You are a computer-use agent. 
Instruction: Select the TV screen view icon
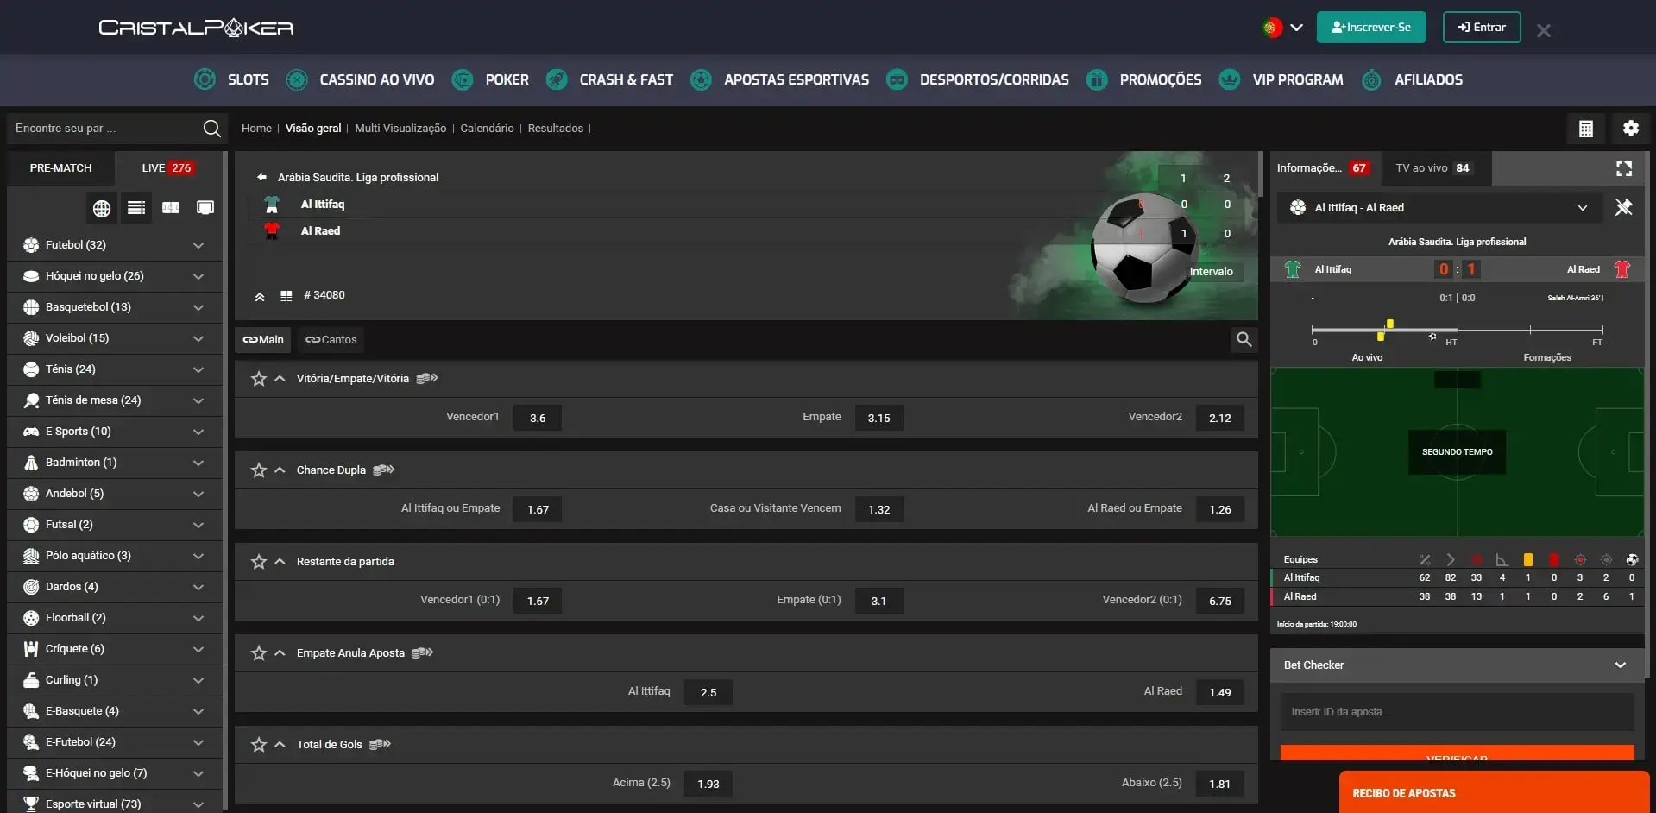pos(205,208)
